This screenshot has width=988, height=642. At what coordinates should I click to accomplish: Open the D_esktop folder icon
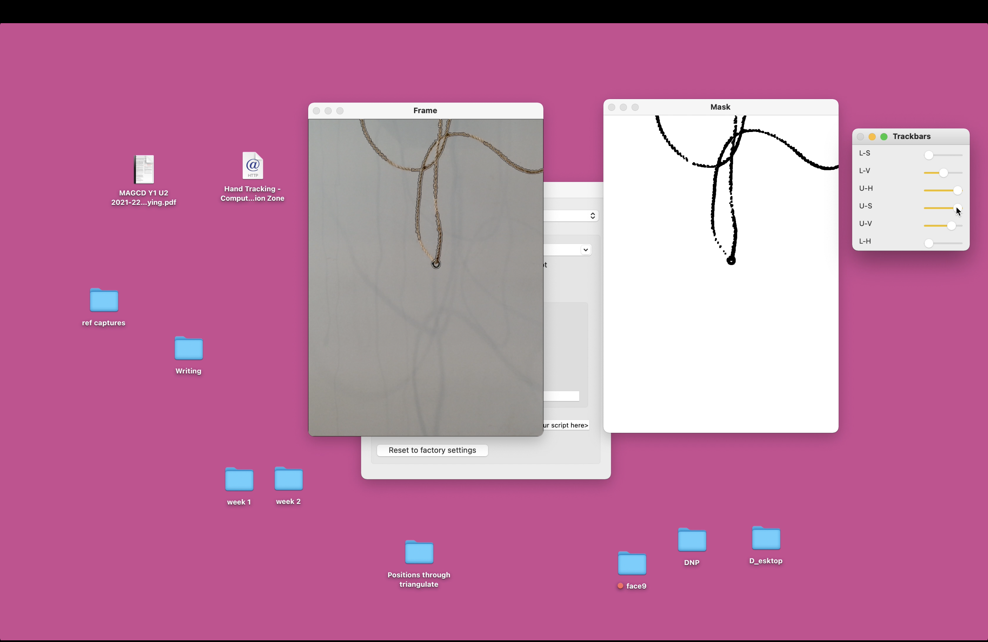coord(766,538)
